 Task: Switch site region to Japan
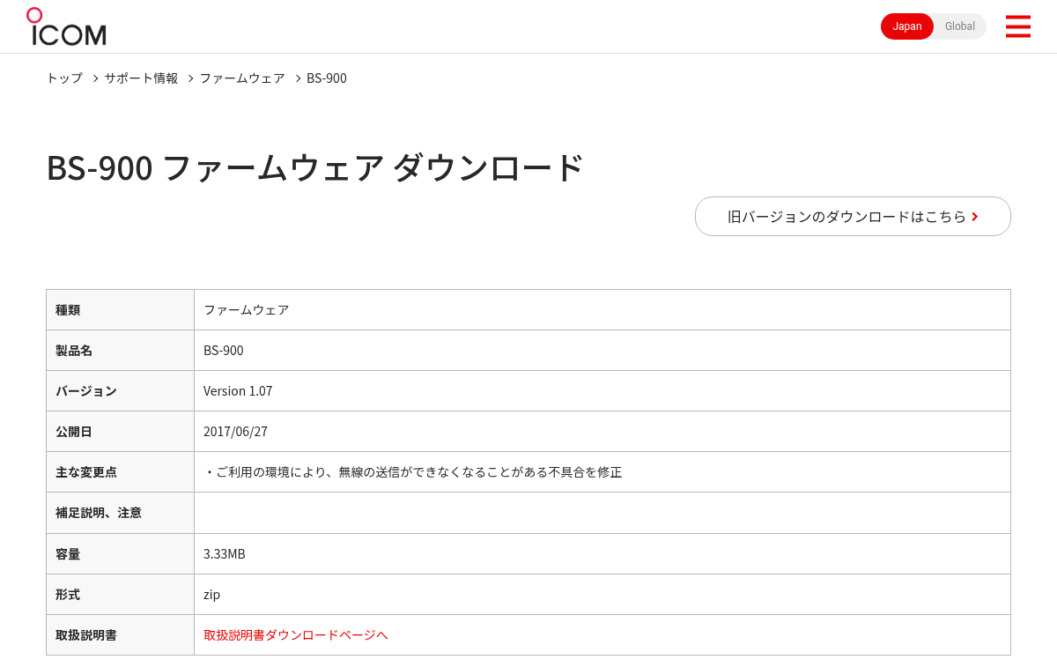point(907,26)
